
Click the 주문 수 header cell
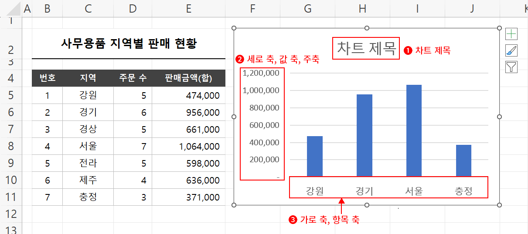(133, 78)
